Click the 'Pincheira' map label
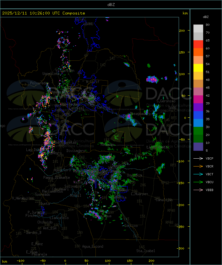 [x=34, y=216]
